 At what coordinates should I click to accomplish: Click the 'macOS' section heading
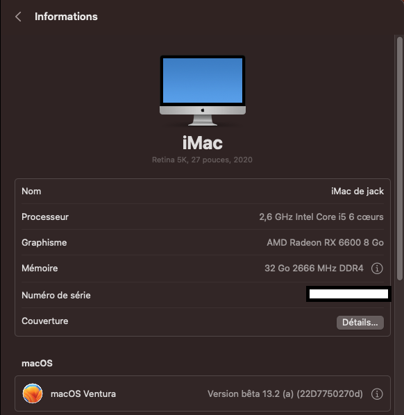point(37,364)
